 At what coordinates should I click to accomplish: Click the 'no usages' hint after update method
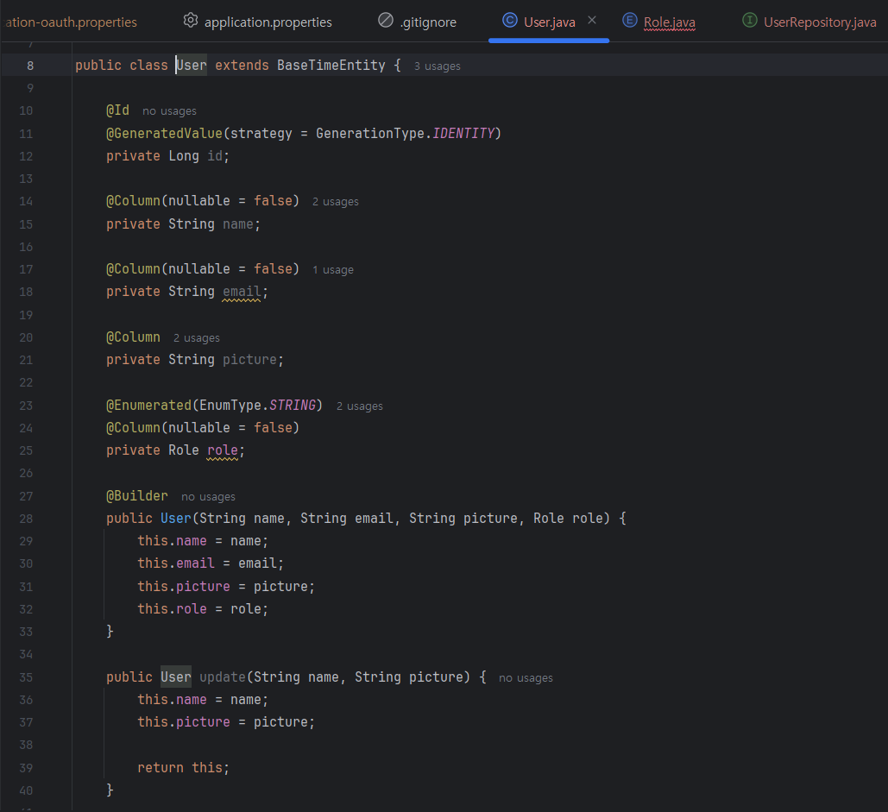[526, 677]
